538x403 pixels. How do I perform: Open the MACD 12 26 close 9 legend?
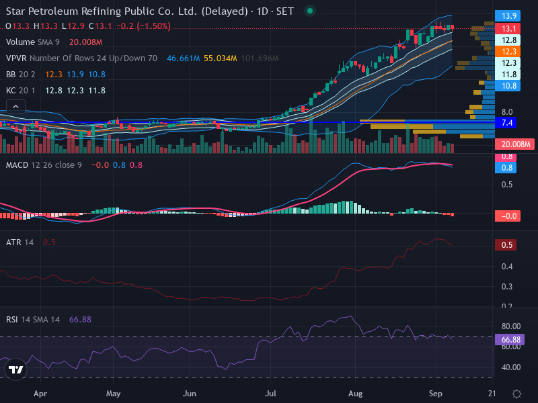tap(44, 165)
